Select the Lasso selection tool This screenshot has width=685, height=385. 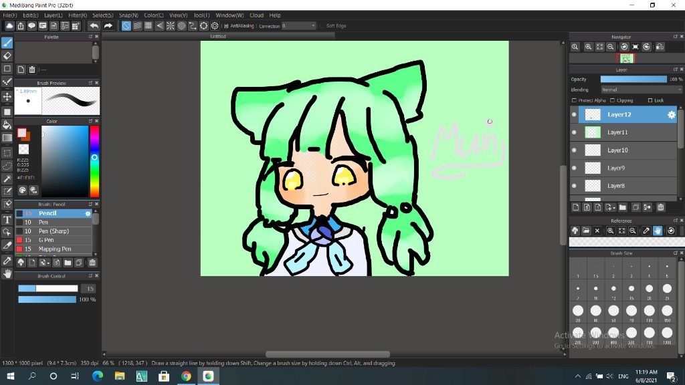pos(7,166)
